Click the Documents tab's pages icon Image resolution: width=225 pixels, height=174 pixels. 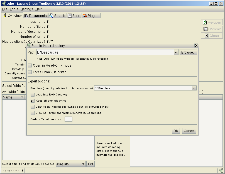coord(26,16)
